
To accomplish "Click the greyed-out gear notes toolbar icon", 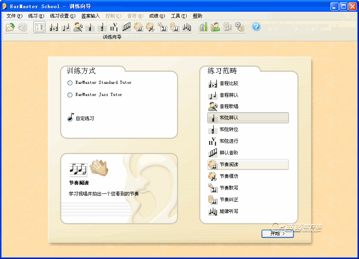I will pos(227,27).
